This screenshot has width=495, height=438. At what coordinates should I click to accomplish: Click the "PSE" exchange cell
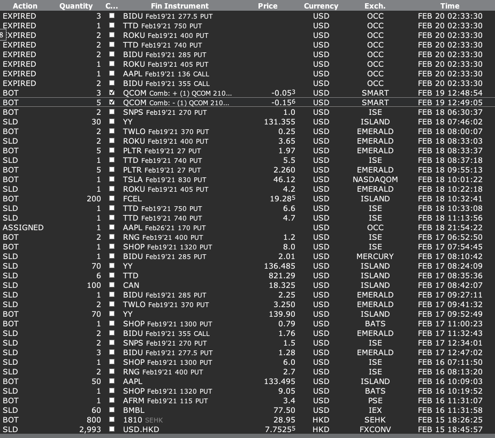[x=375, y=401]
